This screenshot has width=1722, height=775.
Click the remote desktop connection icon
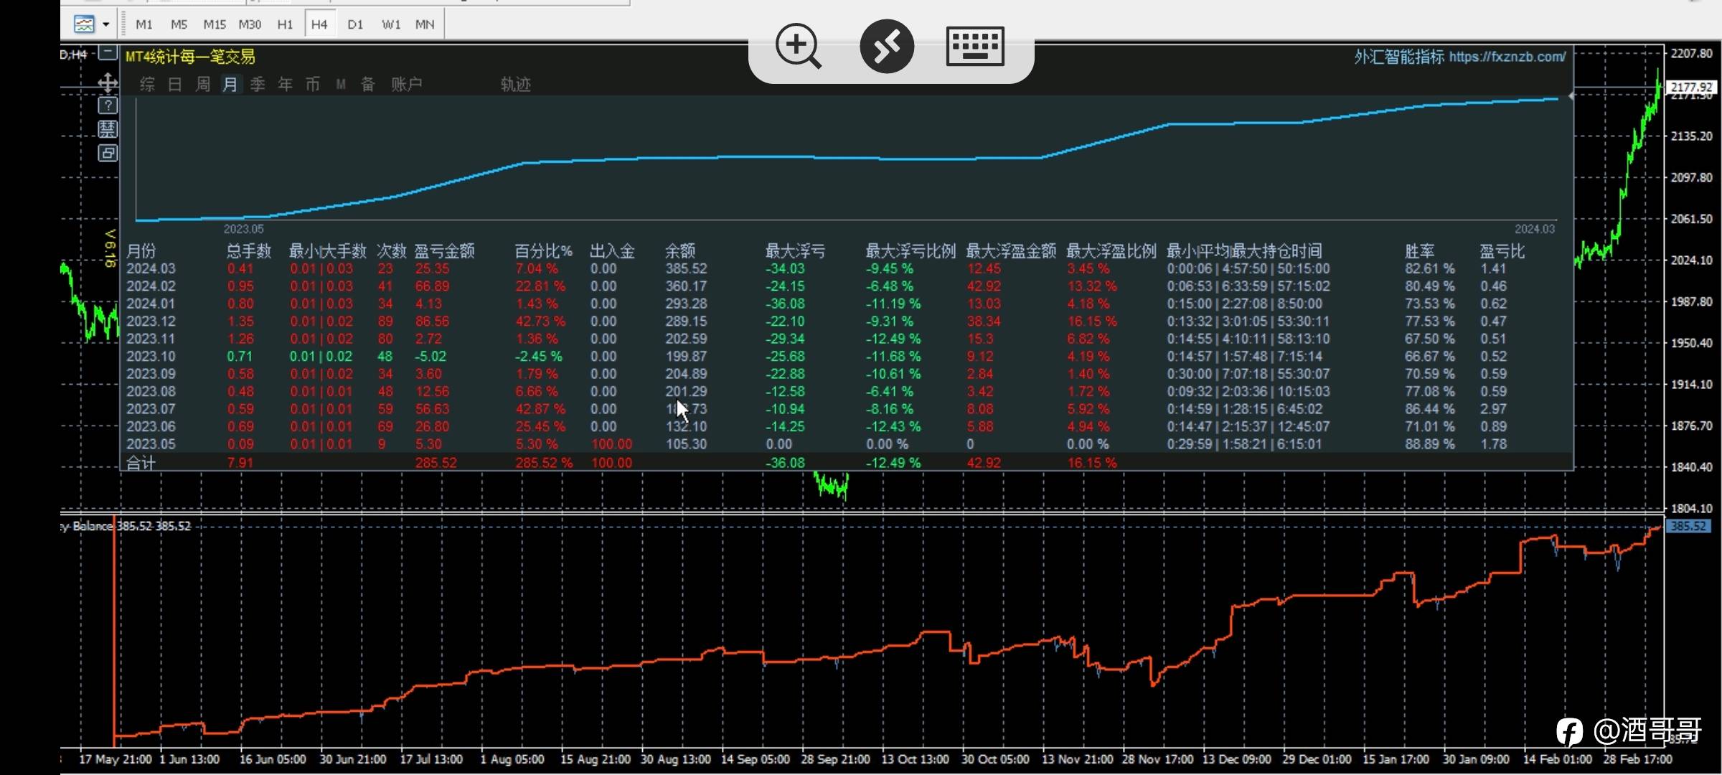click(x=887, y=47)
